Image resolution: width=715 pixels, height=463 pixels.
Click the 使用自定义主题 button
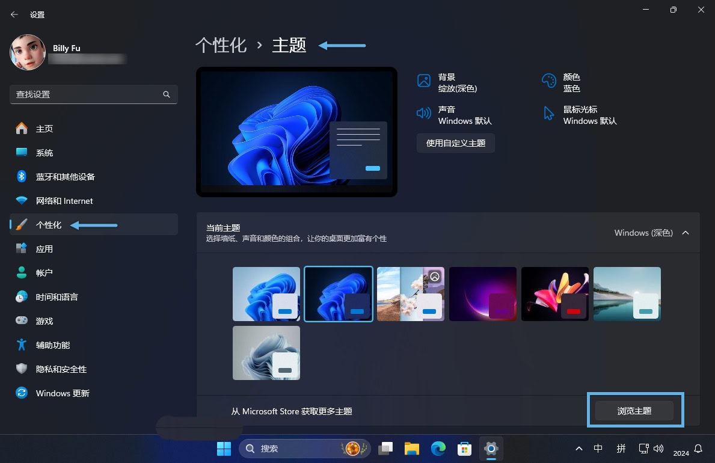[x=455, y=143]
